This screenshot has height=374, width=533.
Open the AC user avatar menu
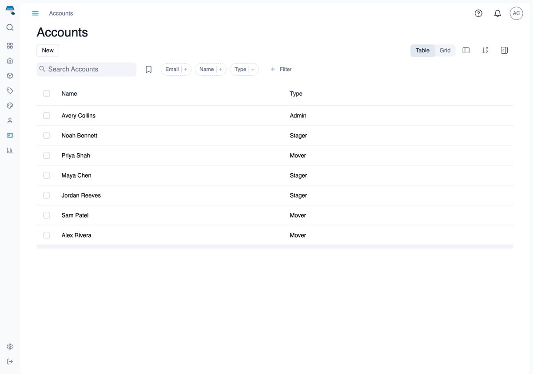click(516, 13)
